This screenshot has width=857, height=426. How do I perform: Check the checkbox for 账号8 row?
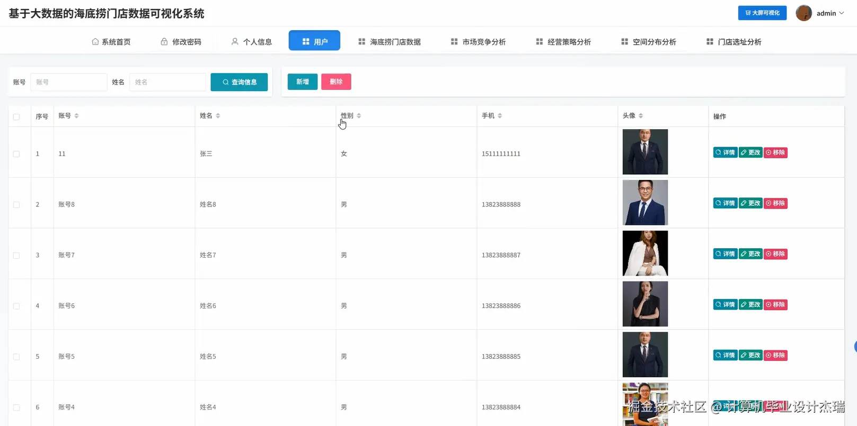click(16, 205)
